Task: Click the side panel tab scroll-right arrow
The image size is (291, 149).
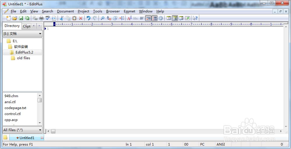Action: (39, 26)
